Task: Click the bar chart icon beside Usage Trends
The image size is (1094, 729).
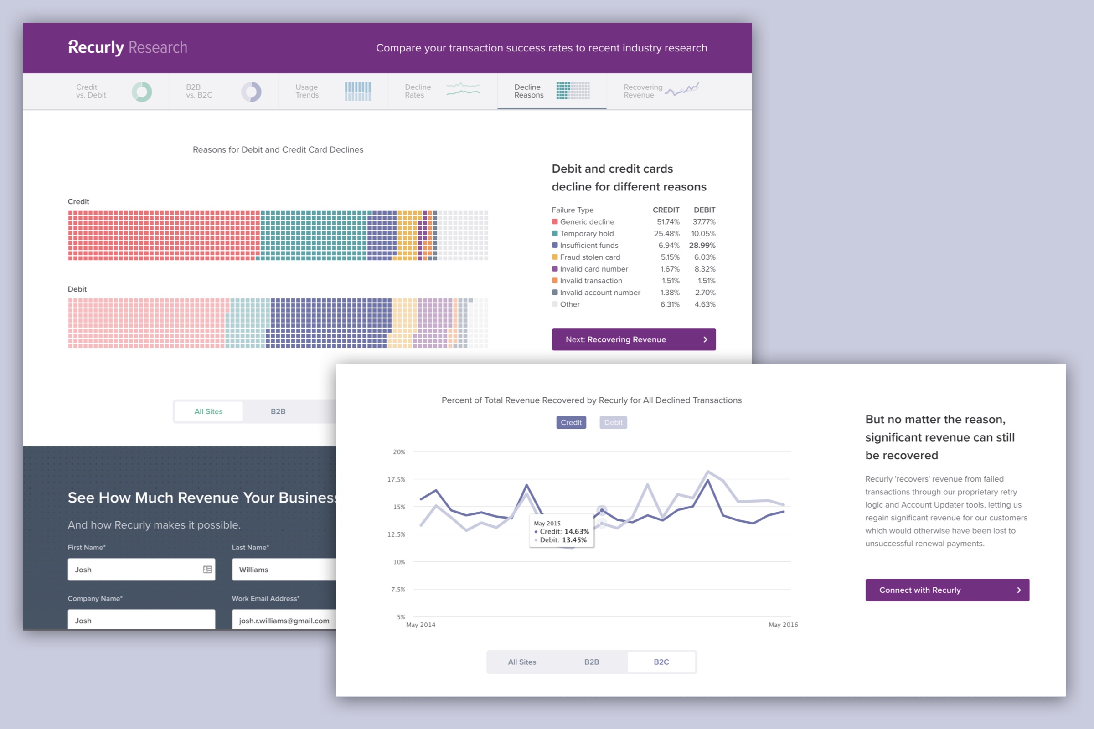Action: tap(358, 91)
